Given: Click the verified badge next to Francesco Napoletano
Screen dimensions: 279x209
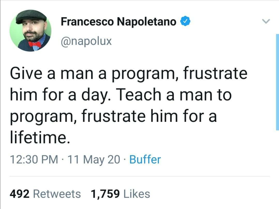Looking at the screenshot, I should point(185,21).
